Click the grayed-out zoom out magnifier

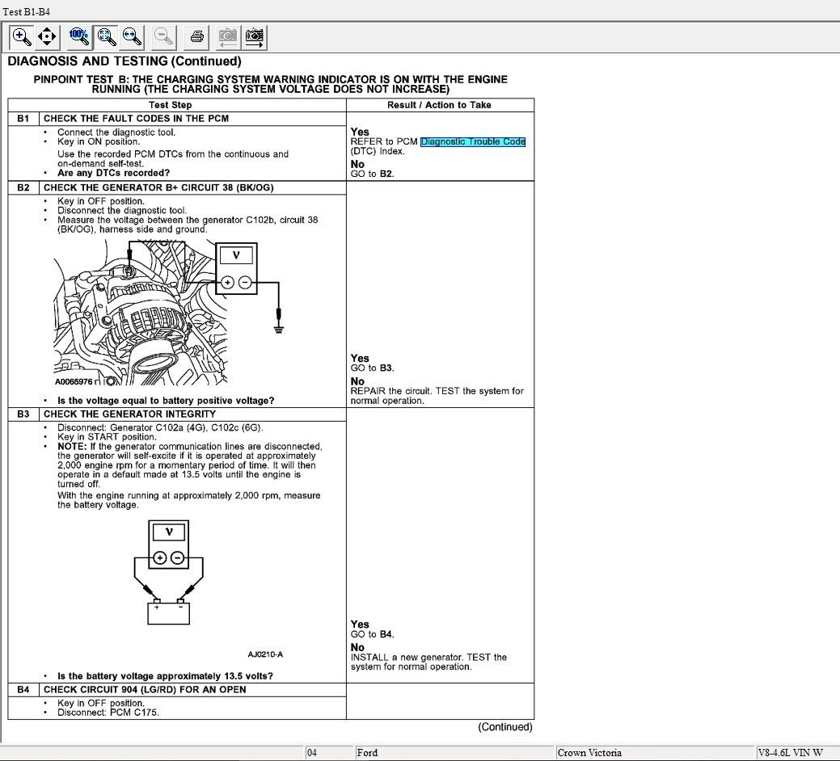164,36
